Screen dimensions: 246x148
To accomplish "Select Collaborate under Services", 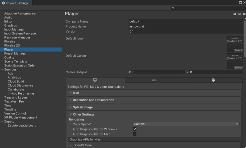I will coord(16,89).
